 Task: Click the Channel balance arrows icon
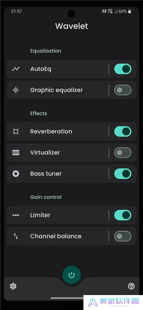coord(16,236)
